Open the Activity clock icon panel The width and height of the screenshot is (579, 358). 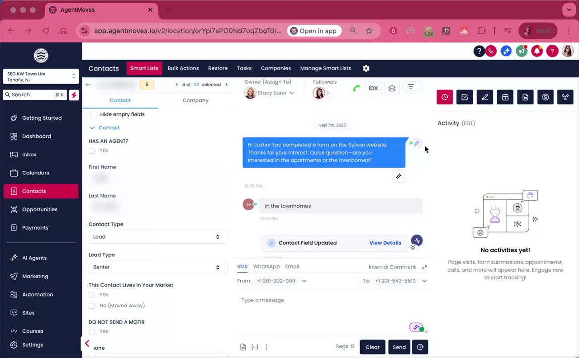(445, 97)
